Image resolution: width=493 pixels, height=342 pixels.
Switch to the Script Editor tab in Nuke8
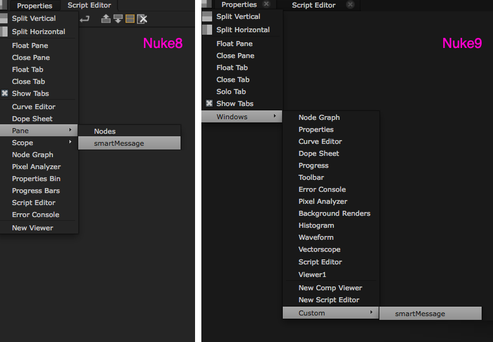(x=89, y=5)
